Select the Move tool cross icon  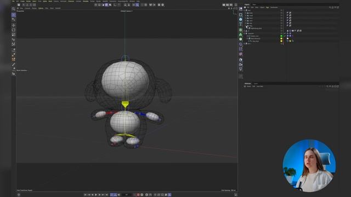[x=14, y=25]
